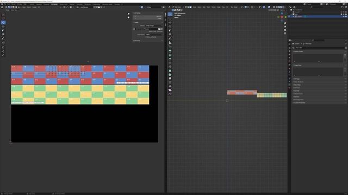Open the Mesh menu in 3D viewport header

point(208,7)
